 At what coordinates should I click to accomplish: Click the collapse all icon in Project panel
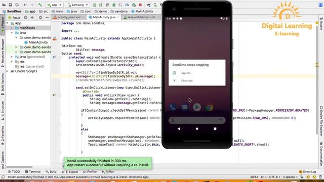(32, 18)
